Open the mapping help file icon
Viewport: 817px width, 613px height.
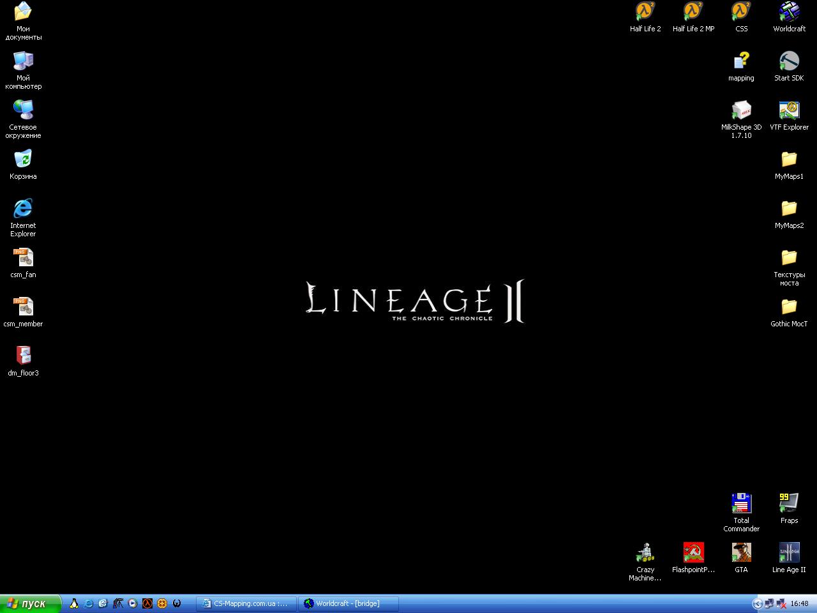(x=741, y=66)
